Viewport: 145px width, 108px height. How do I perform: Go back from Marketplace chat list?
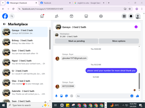[x=4, y=24]
